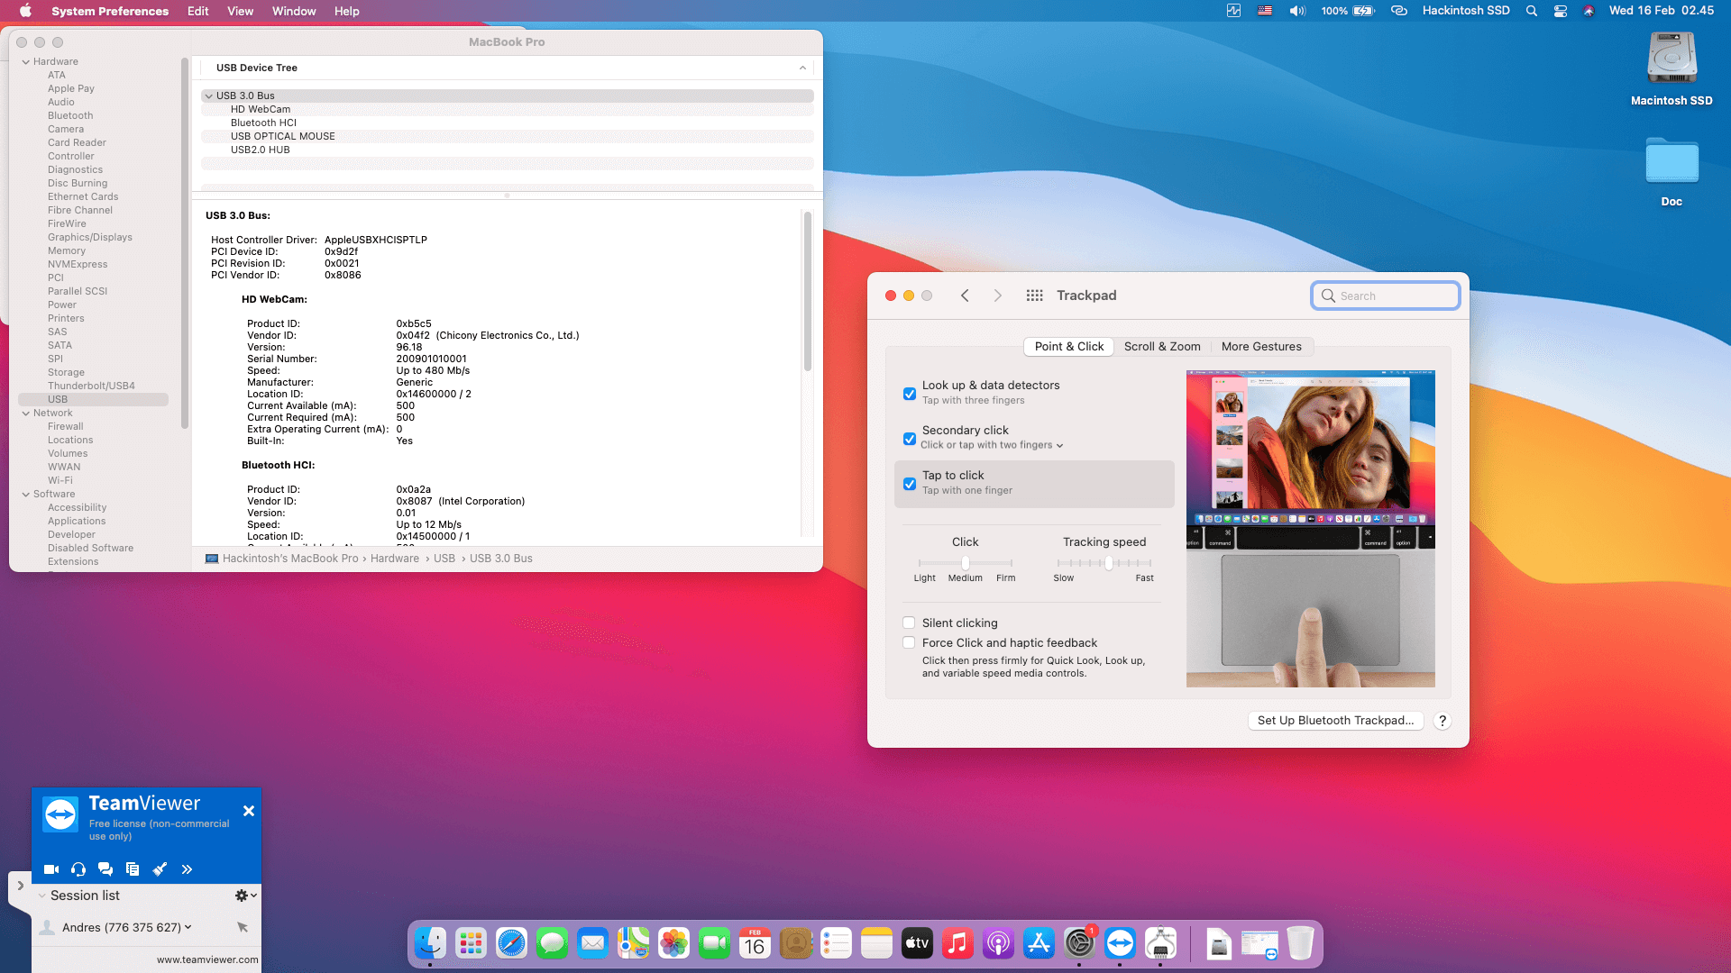Enable Force Click and haptic feedback

point(909,642)
